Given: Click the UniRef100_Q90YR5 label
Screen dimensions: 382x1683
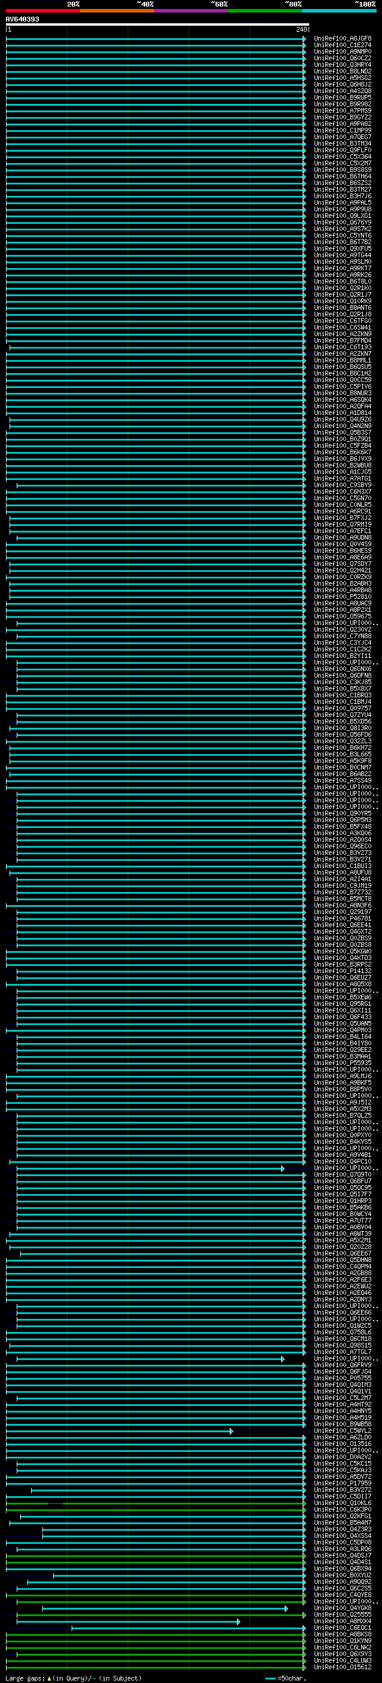Looking at the screenshot, I should [342, 813].
